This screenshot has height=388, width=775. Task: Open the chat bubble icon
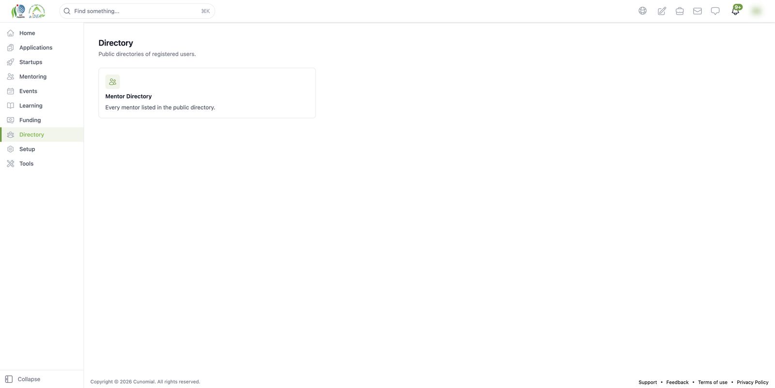click(x=715, y=11)
